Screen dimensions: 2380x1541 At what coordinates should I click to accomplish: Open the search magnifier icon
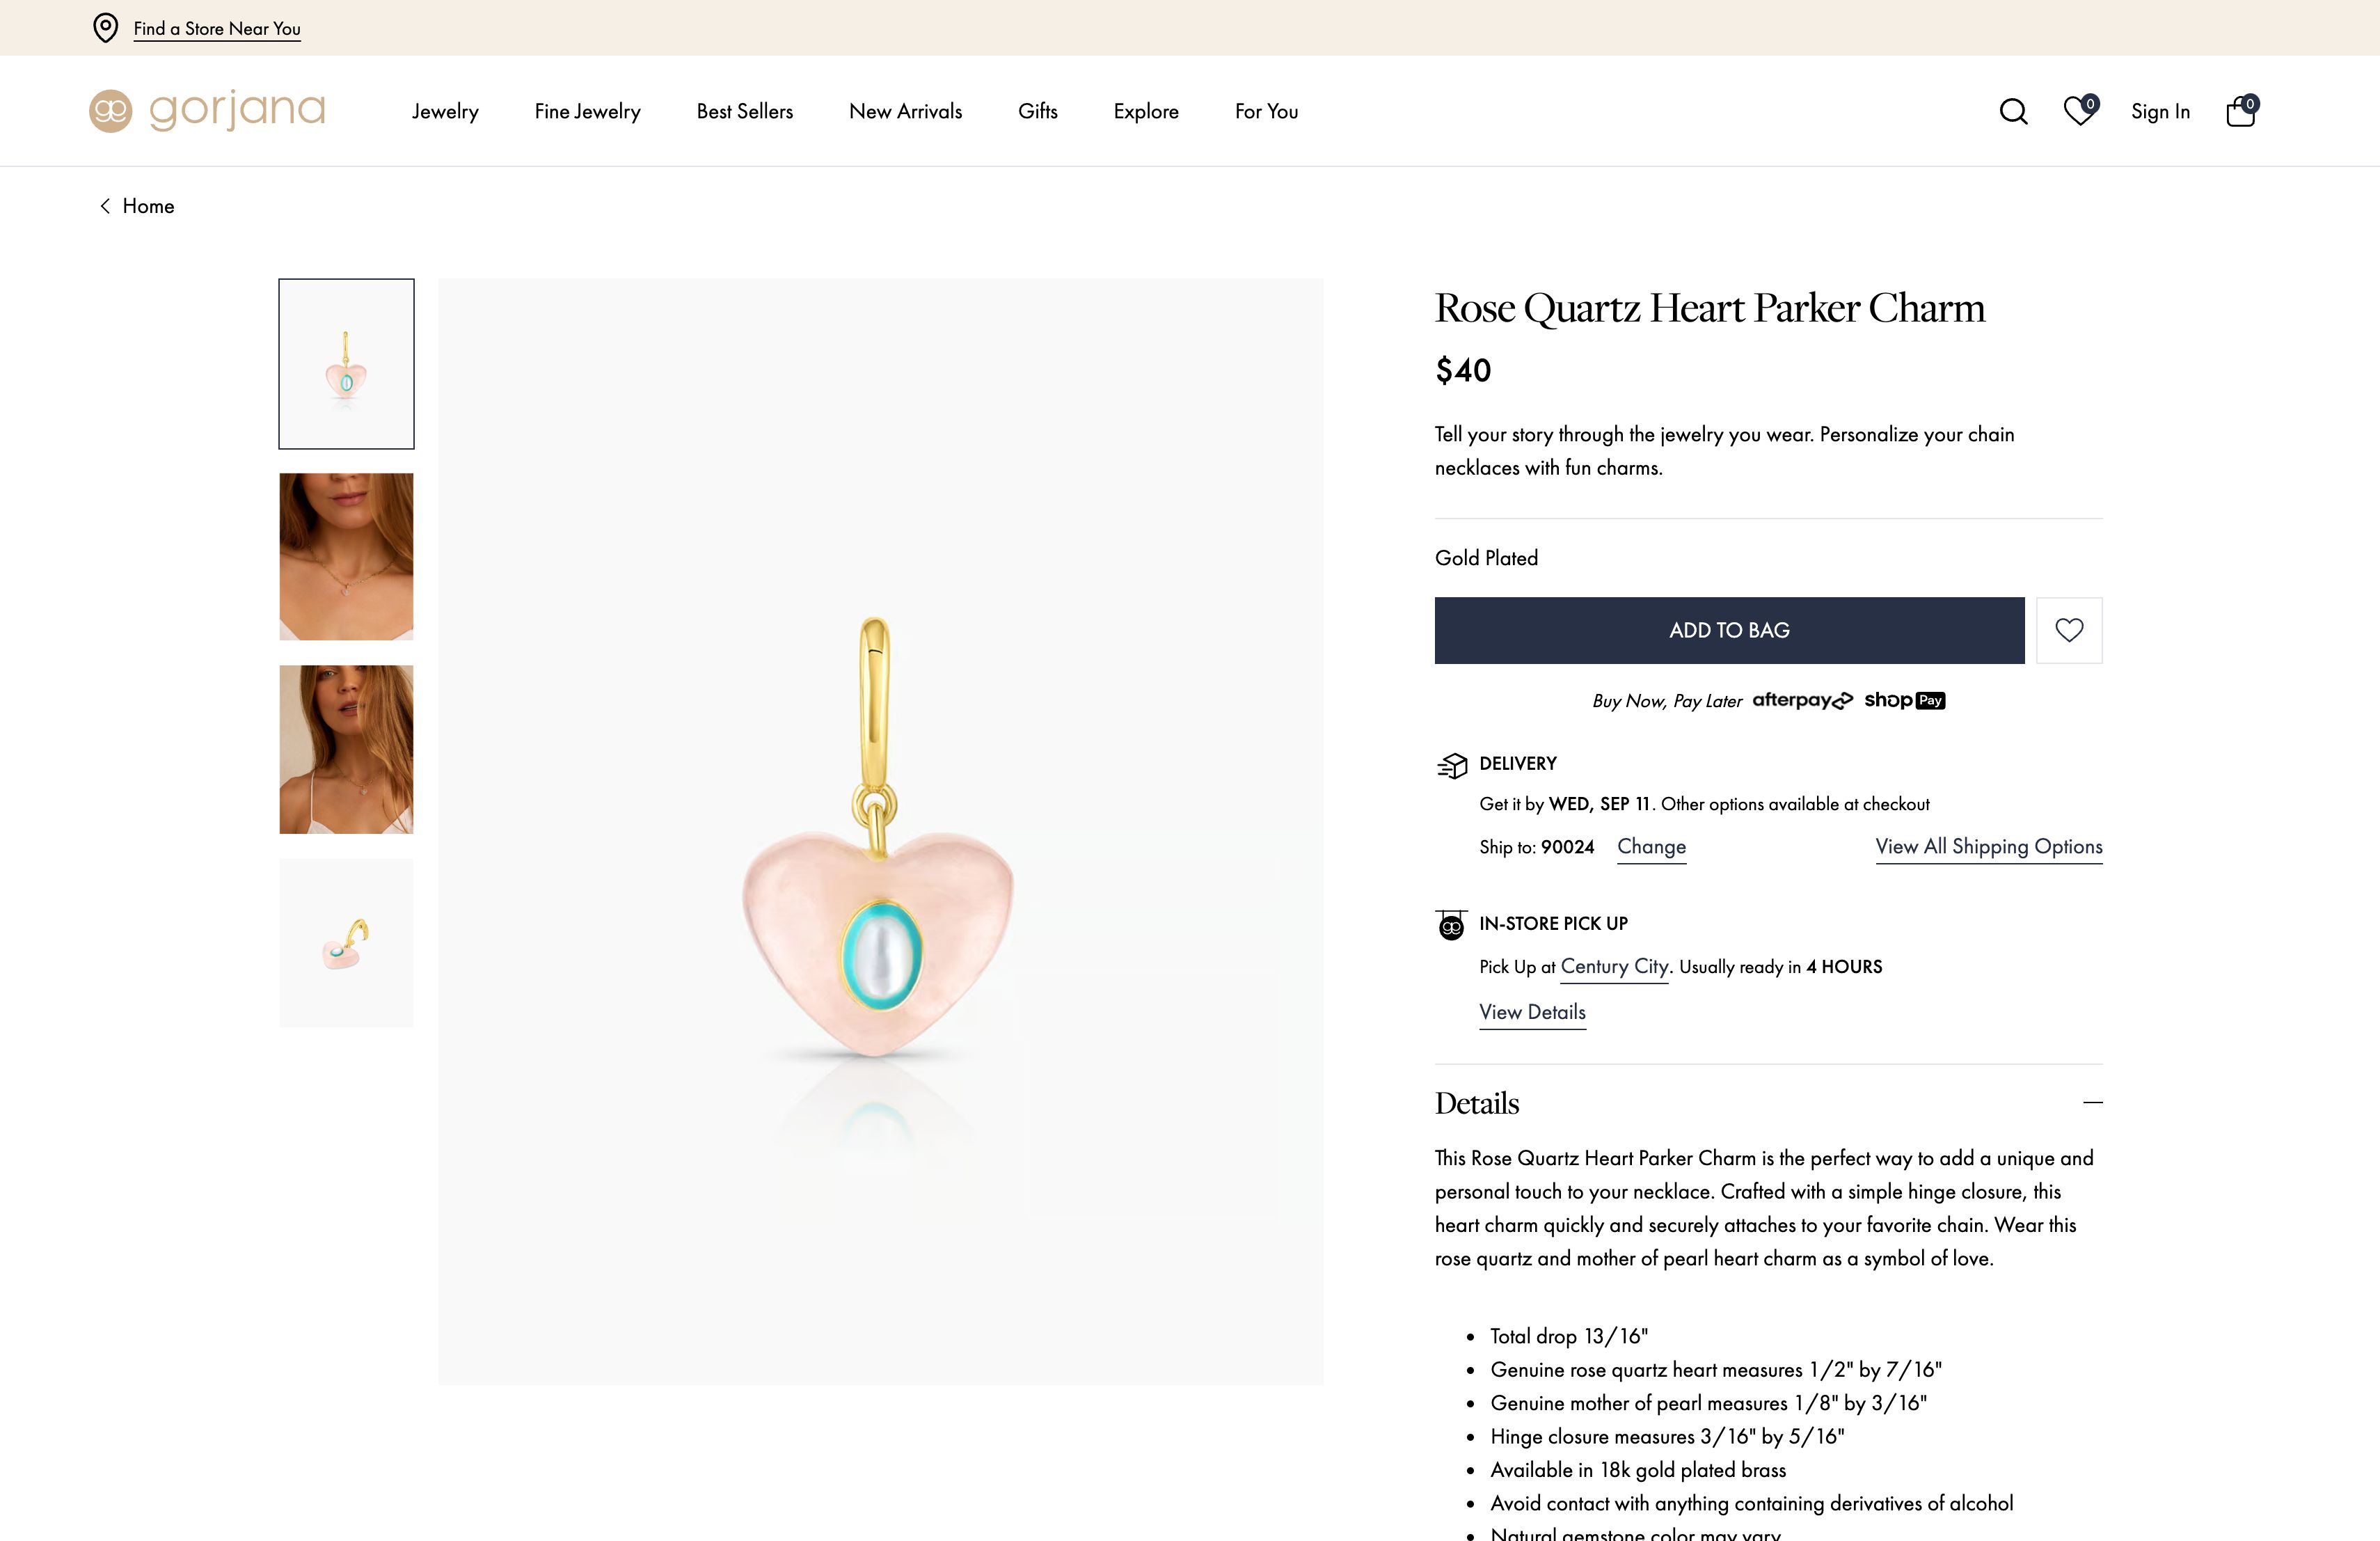pos(2013,111)
